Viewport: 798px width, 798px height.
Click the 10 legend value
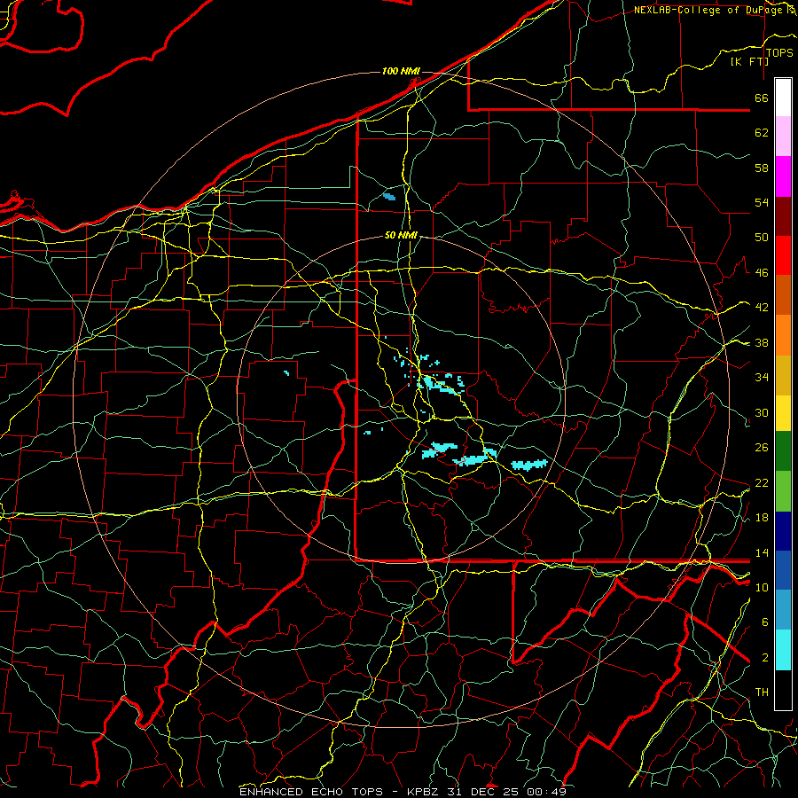(x=762, y=587)
